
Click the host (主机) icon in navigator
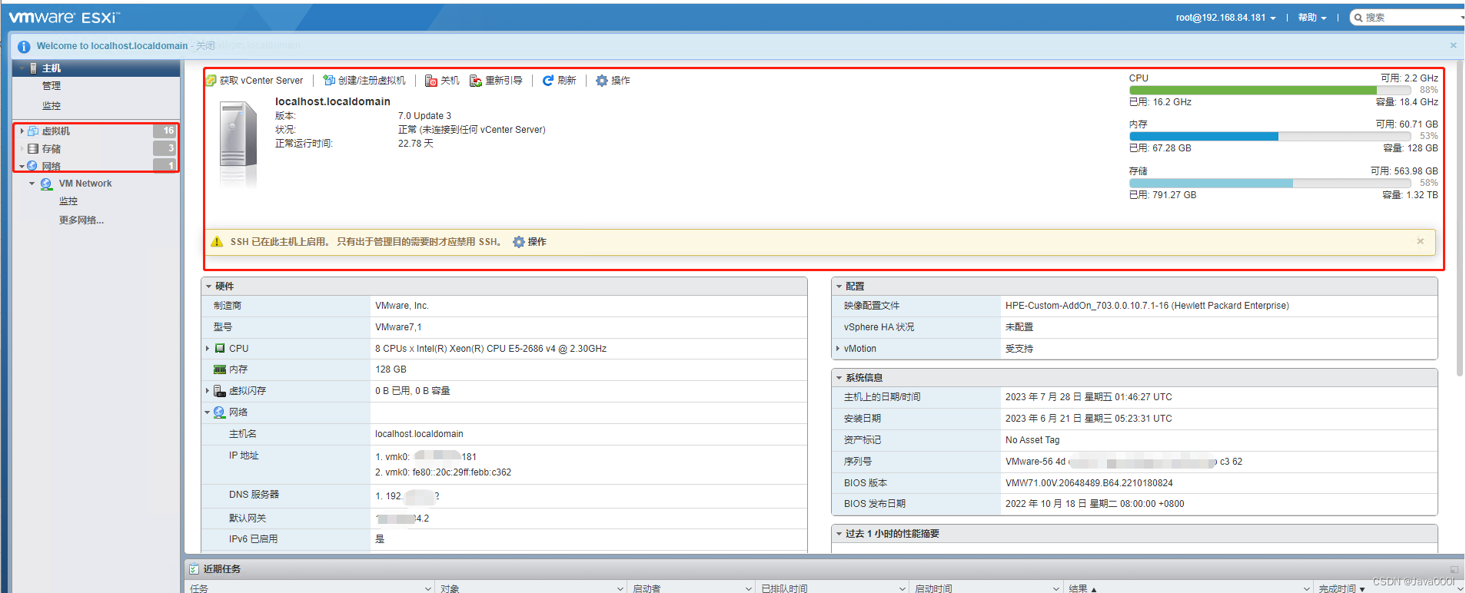(x=33, y=68)
